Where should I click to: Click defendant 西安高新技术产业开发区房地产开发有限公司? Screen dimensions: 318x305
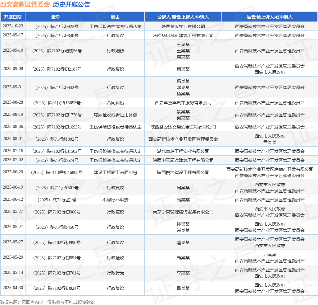tap(270, 170)
